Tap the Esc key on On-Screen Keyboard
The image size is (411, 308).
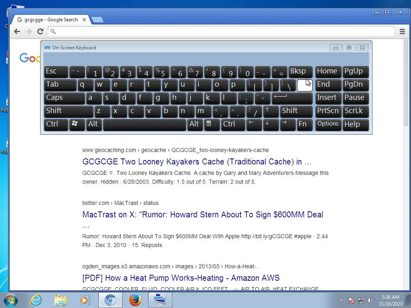(56, 72)
